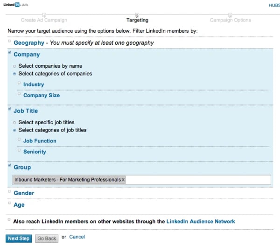Click the LinkedIn Ads logo
The image size is (280, 245).
13,5
